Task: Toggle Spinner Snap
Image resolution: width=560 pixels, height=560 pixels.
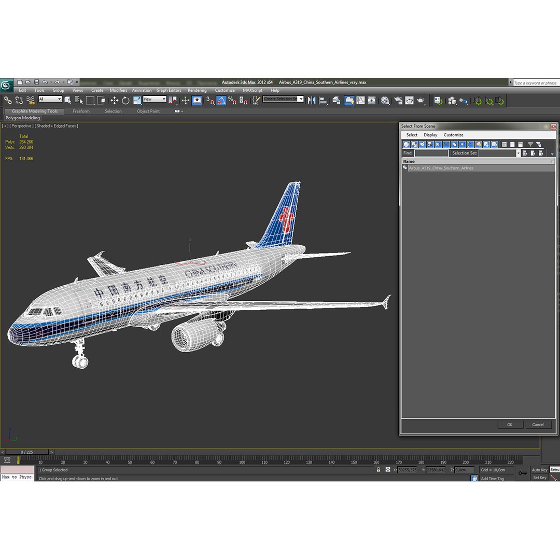Action: [x=243, y=101]
